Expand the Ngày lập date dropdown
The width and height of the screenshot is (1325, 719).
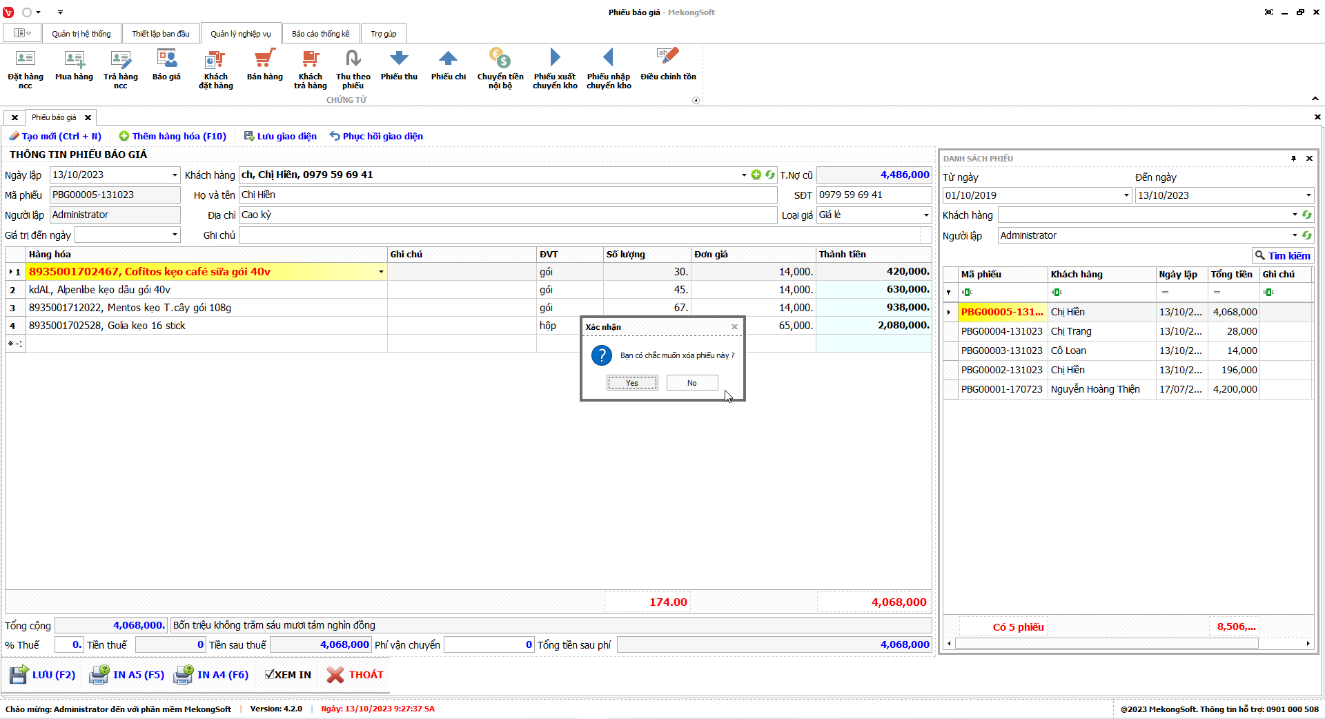tap(175, 175)
